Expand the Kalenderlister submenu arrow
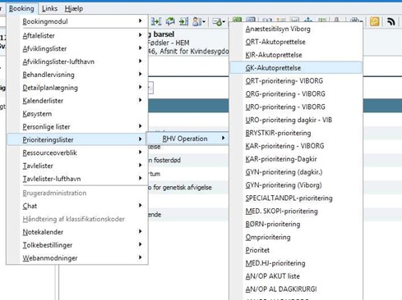Image resolution: width=402 pixels, height=300 pixels. pos(140,100)
